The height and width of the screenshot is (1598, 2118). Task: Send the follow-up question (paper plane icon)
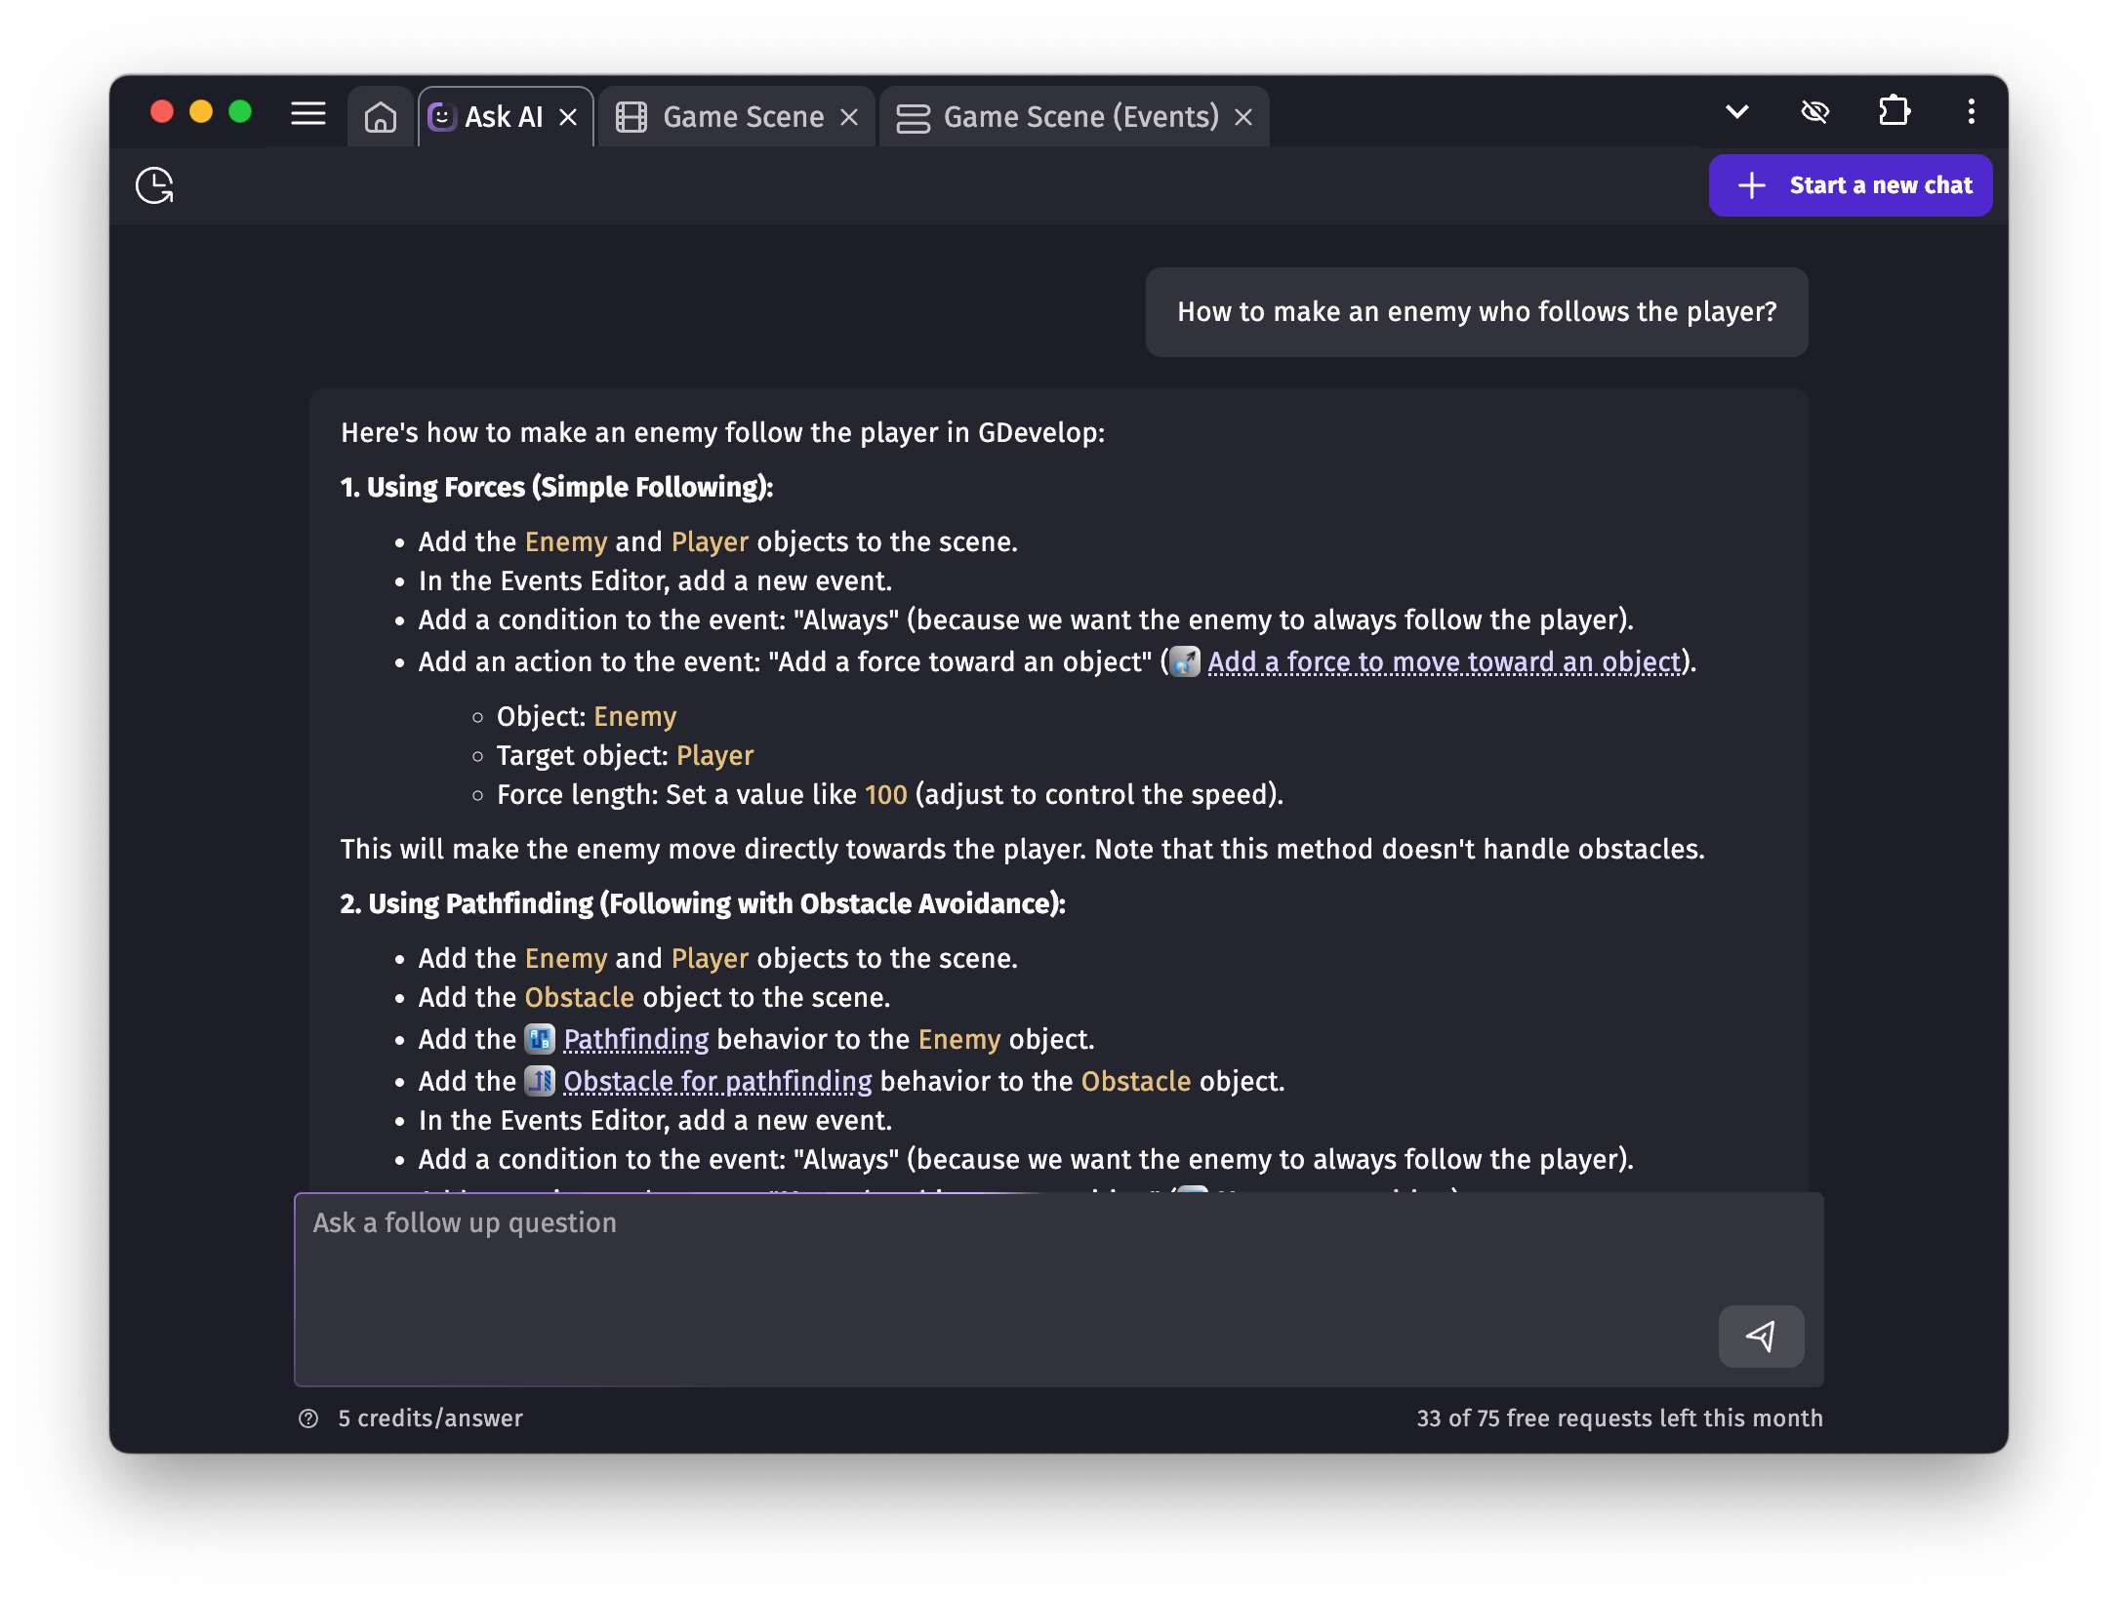pyautogui.click(x=1761, y=1337)
